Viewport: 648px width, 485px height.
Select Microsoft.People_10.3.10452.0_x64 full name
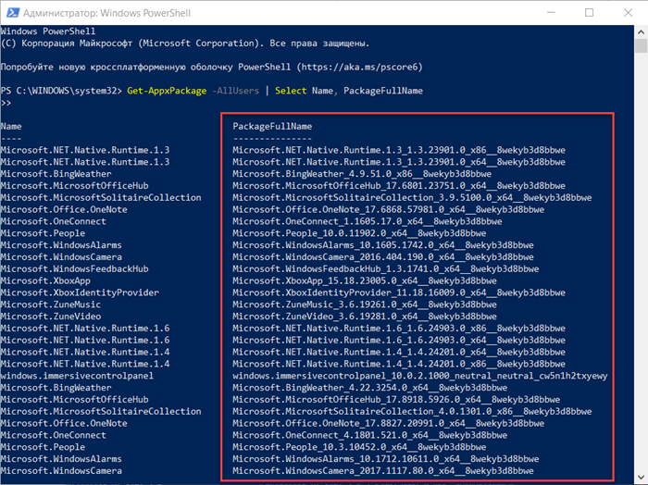tap(359, 447)
